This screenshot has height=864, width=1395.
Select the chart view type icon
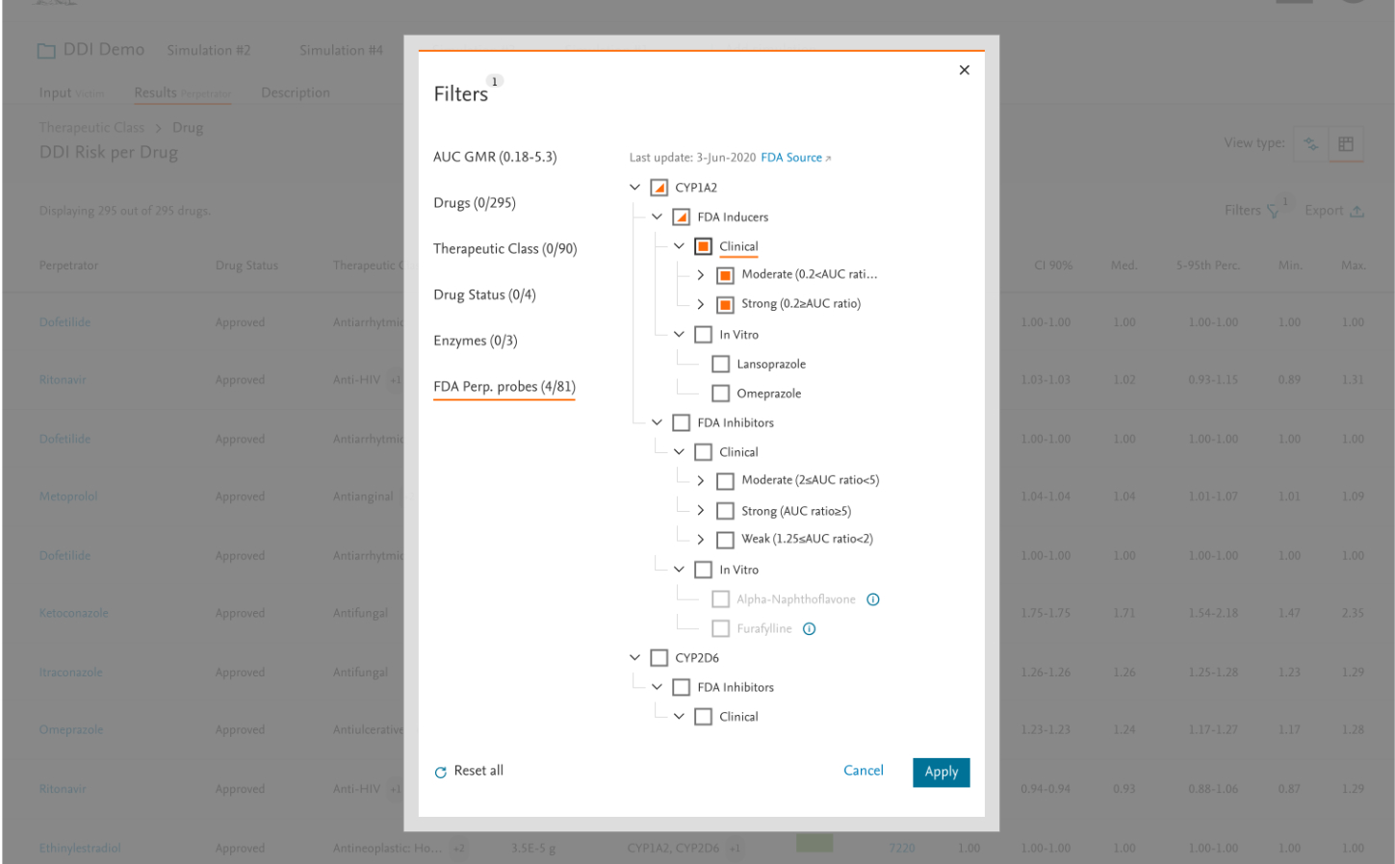(1310, 144)
